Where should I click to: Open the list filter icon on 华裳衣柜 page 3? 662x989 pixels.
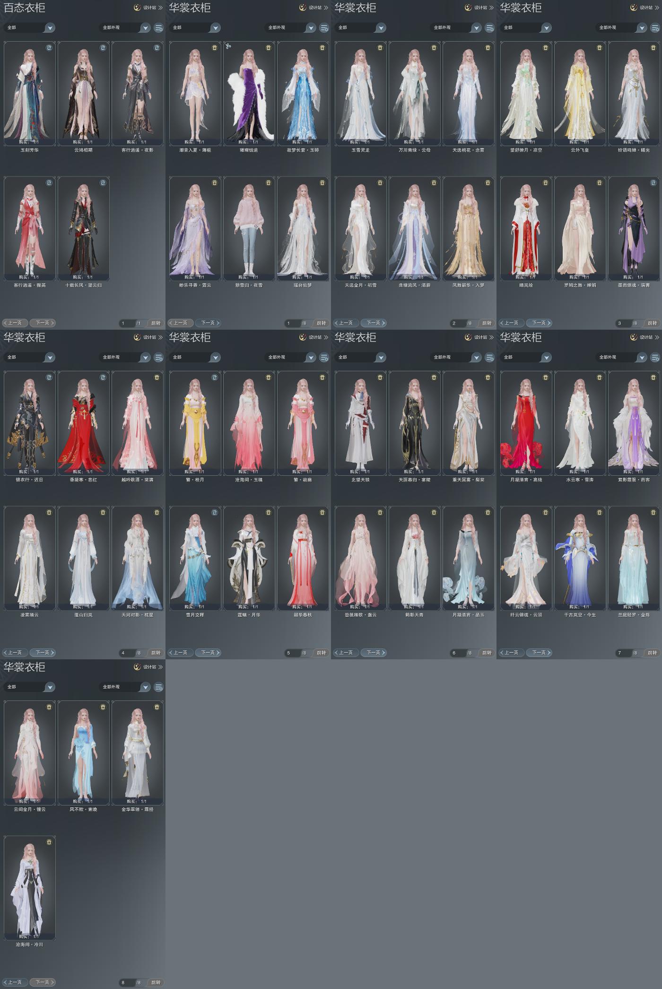(x=655, y=28)
